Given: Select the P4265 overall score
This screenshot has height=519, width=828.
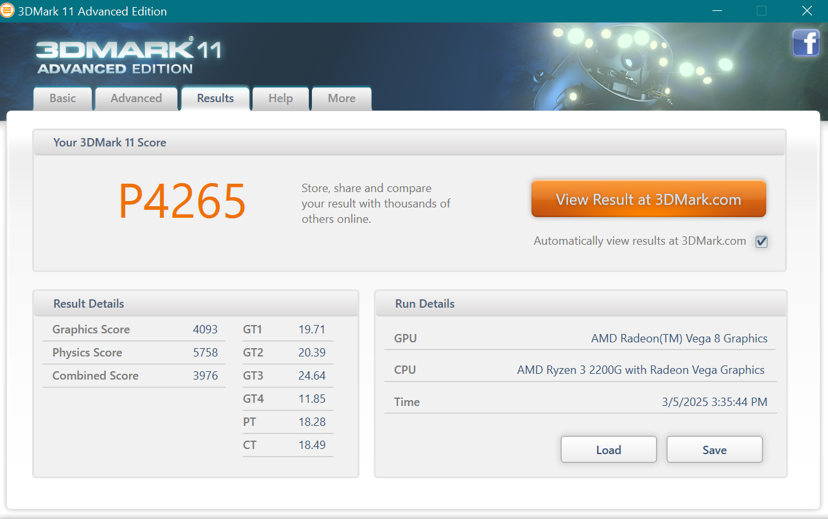Looking at the screenshot, I should click(182, 202).
